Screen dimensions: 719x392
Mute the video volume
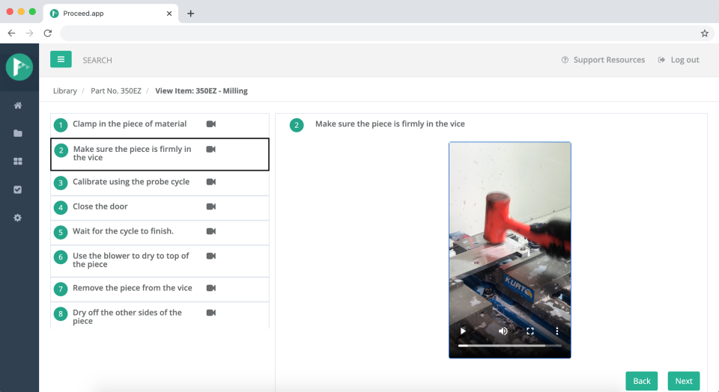(503, 331)
